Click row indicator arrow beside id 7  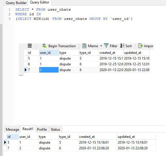click(25, 70)
